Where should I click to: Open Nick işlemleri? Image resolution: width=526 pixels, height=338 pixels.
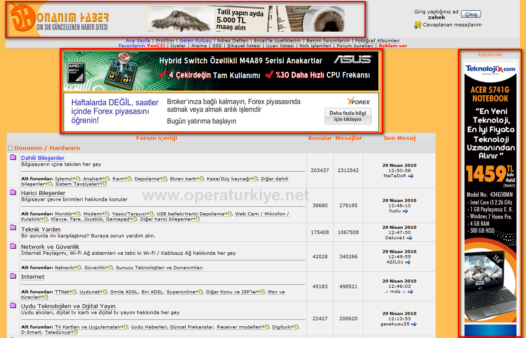[x=315, y=45]
